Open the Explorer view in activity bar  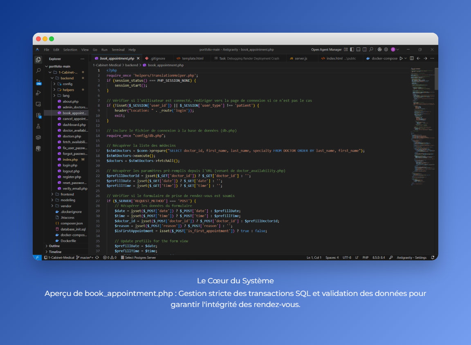(x=38, y=59)
